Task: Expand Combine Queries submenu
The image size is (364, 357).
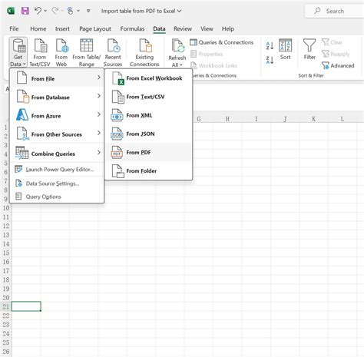Action: coord(57,154)
